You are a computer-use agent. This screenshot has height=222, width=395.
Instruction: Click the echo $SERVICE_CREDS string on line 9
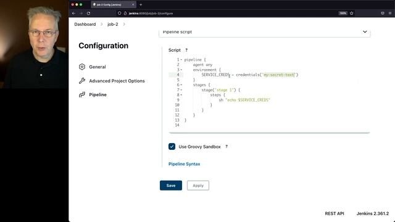[247, 100]
